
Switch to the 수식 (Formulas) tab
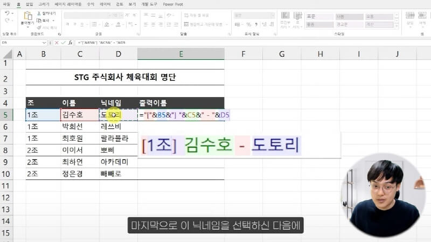point(91,4)
